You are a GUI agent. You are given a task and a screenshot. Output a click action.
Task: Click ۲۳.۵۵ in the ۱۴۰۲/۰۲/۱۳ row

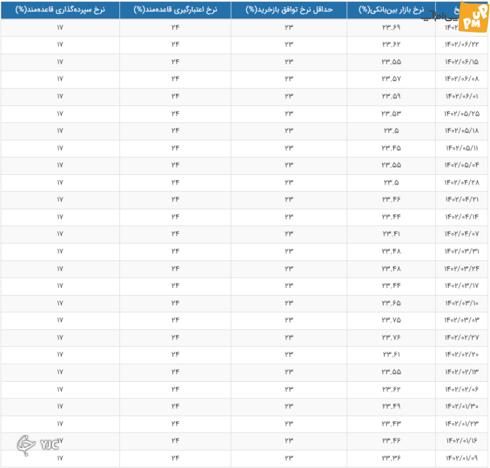pyautogui.click(x=391, y=372)
